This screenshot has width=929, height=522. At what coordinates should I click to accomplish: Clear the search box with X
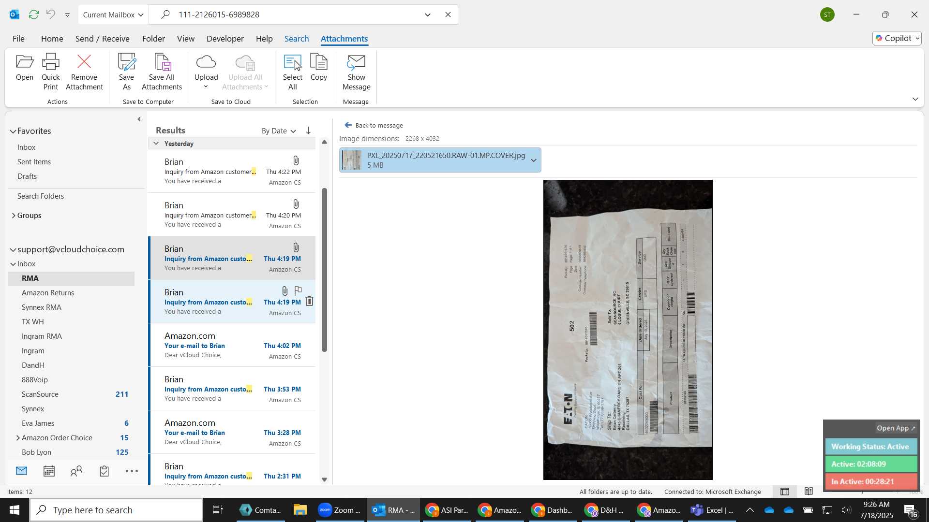pyautogui.click(x=448, y=14)
